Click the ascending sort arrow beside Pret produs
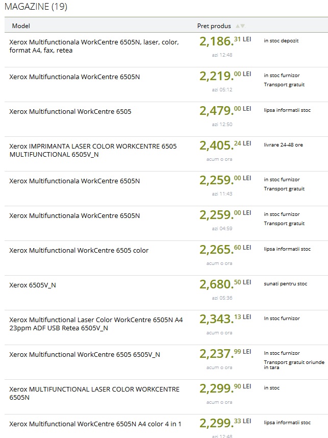Screen dimensions: 328x438 point(238,26)
